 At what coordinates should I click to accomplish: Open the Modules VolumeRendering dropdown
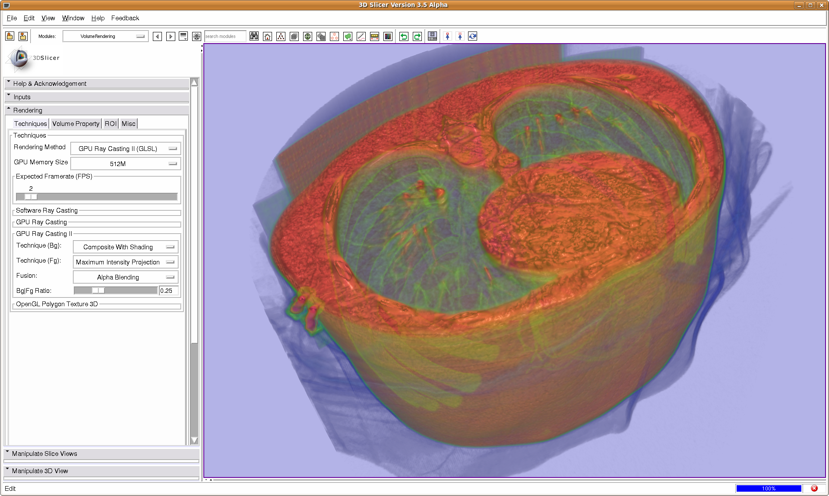click(106, 36)
